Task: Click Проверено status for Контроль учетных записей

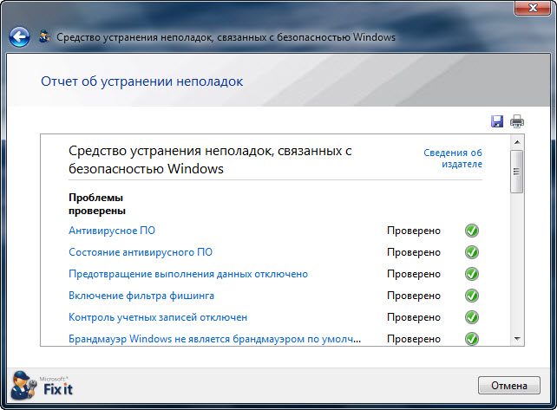Action: [414, 317]
